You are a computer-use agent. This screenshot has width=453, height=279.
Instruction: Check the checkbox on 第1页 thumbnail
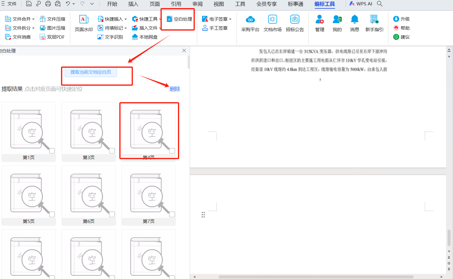click(x=52, y=151)
